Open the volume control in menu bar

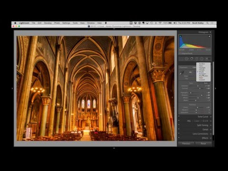point(175,23)
